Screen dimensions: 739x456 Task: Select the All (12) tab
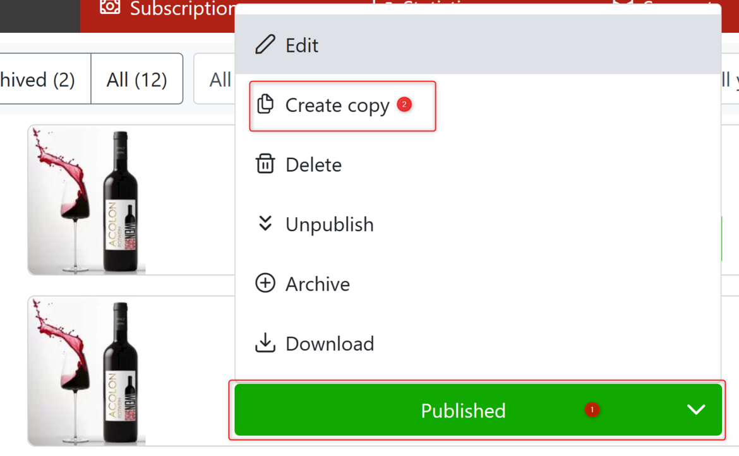pos(137,80)
